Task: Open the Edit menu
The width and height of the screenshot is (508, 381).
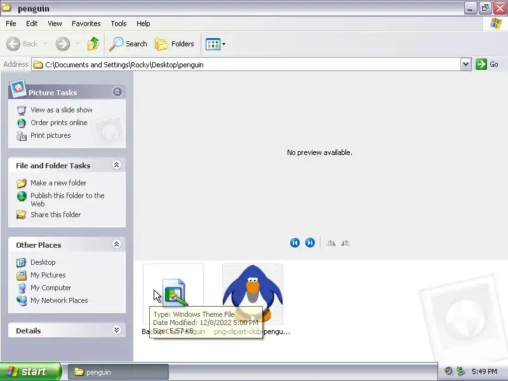Action: point(32,23)
